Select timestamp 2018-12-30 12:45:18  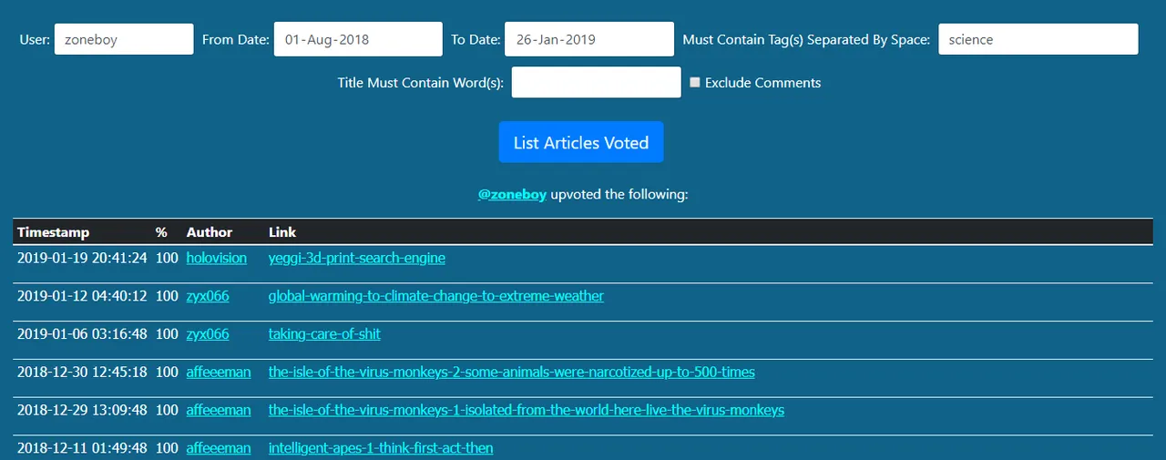point(82,372)
